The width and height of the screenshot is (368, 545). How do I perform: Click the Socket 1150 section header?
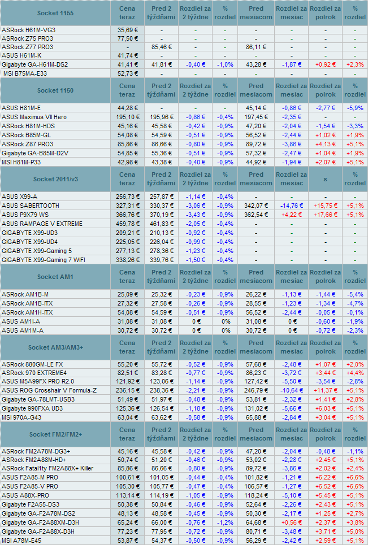[55, 90]
